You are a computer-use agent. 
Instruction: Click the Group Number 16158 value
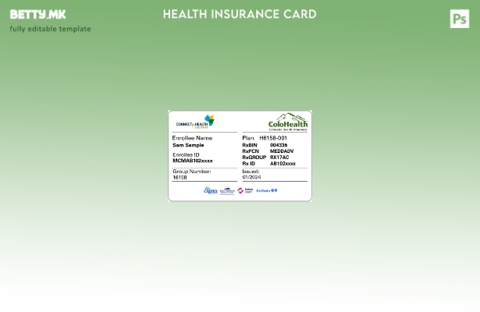(x=180, y=177)
